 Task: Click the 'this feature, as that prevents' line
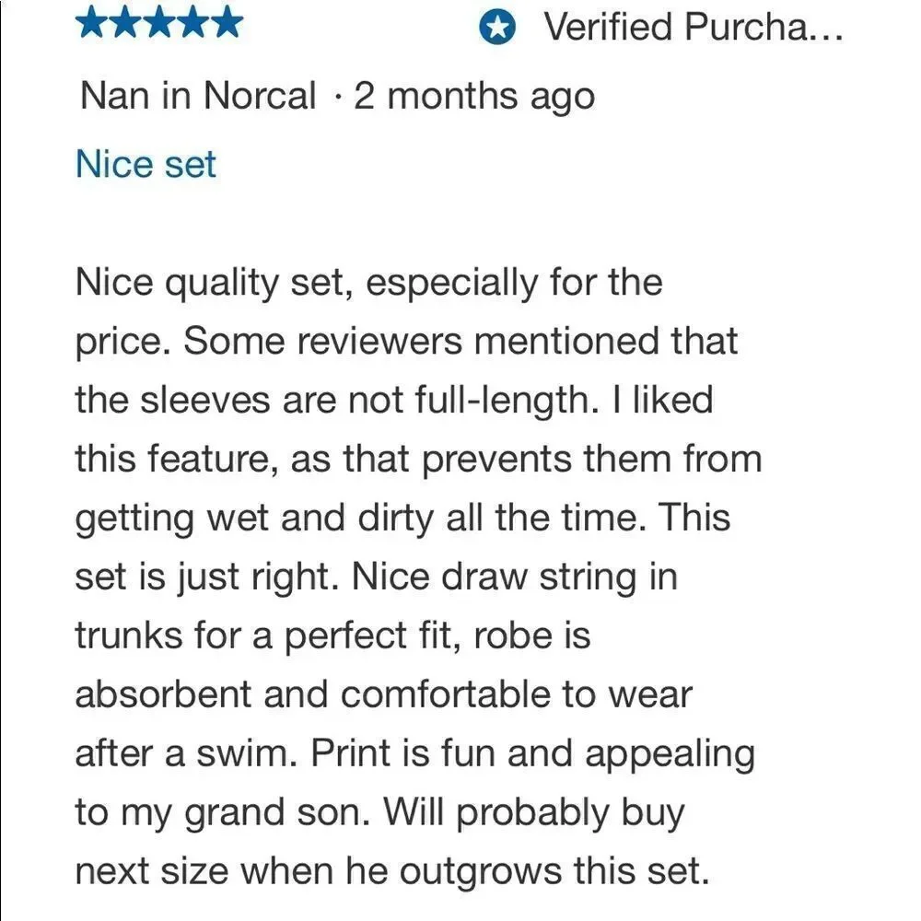point(419,460)
